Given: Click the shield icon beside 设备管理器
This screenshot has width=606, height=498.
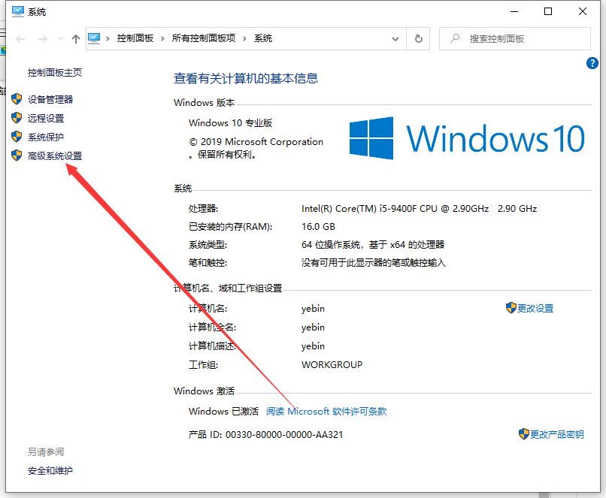Looking at the screenshot, I should click(17, 98).
